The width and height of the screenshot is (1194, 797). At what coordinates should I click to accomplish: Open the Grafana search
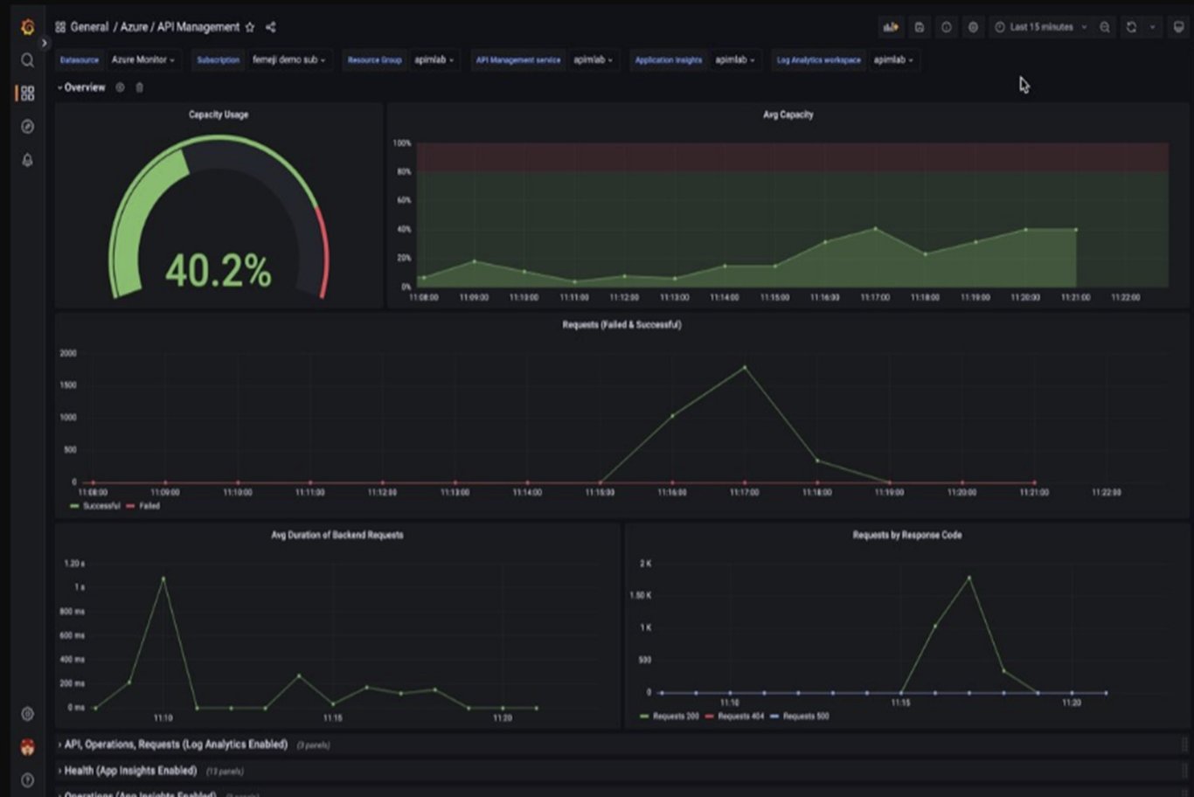(x=27, y=60)
